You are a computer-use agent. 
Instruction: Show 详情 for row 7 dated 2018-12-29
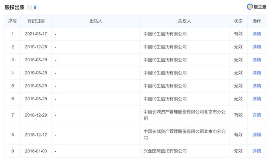tap(257, 115)
